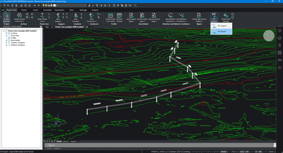The width and height of the screenshot is (283, 153).
Task: Click the attachment paperclip sidebar icon
Action: (279, 45)
